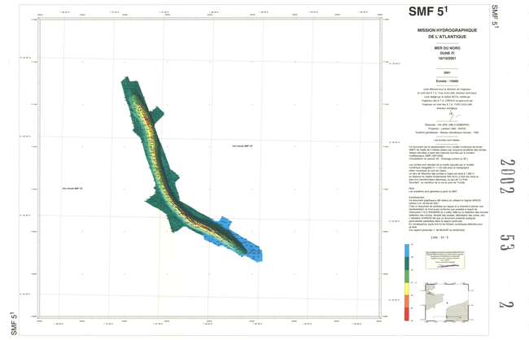Click the rotated 'SMF 5' label at top-right corner
This screenshot has width=529, height=340.
click(494, 18)
